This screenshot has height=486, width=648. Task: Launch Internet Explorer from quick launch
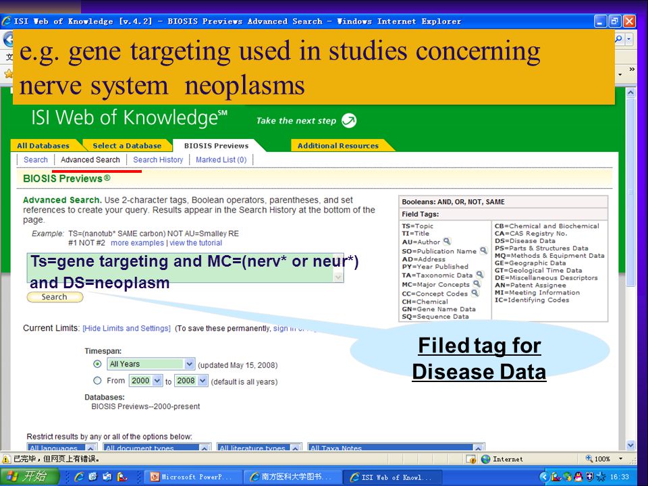coord(80,477)
